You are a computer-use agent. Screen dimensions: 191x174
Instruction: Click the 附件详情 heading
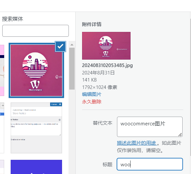click(91, 24)
